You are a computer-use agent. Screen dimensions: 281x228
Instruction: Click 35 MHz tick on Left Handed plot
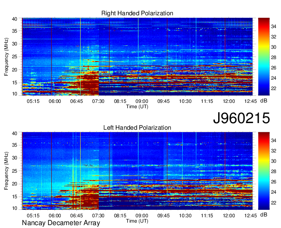point(14,145)
